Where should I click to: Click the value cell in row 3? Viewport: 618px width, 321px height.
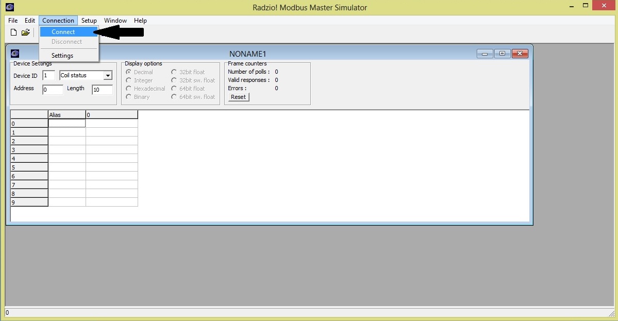click(111, 149)
